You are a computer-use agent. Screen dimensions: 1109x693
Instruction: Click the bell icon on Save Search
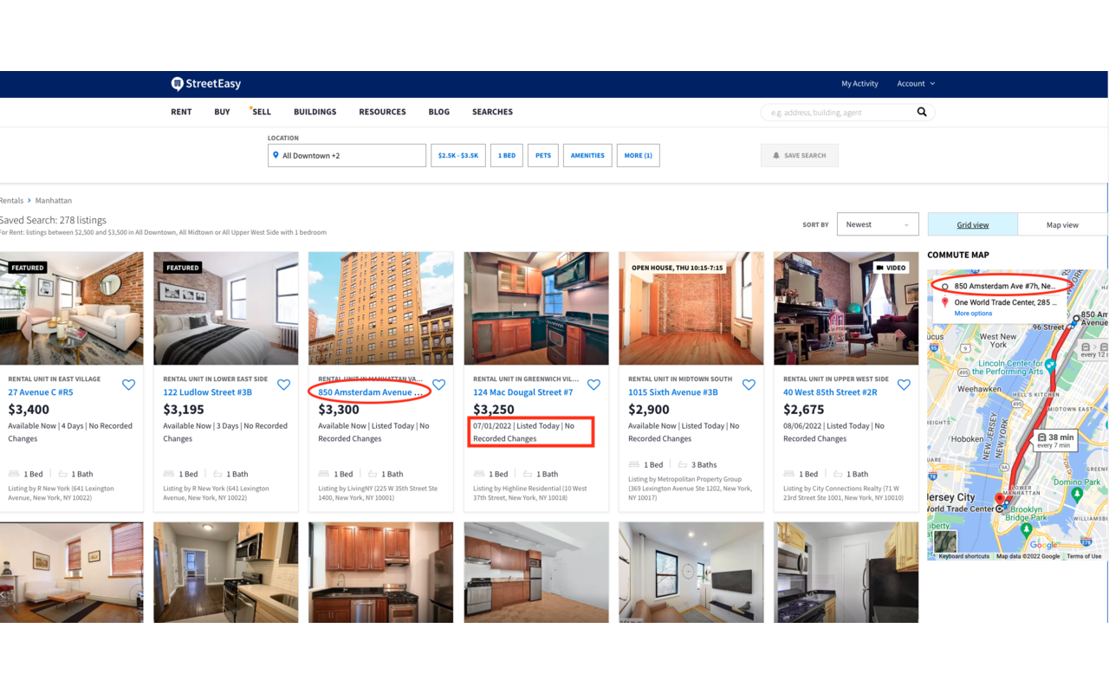click(x=776, y=156)
